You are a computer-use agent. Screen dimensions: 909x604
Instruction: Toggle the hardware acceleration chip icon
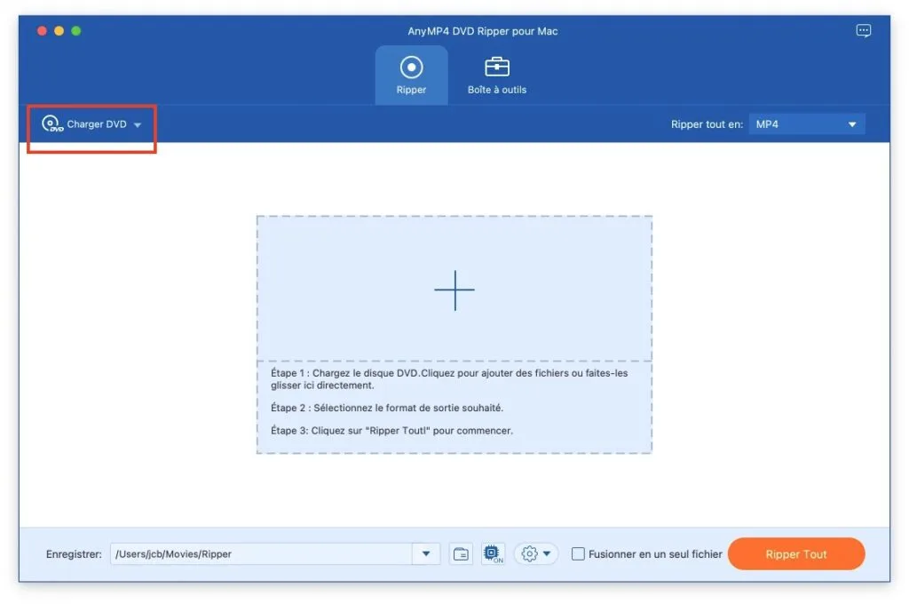tap(493, 554)
